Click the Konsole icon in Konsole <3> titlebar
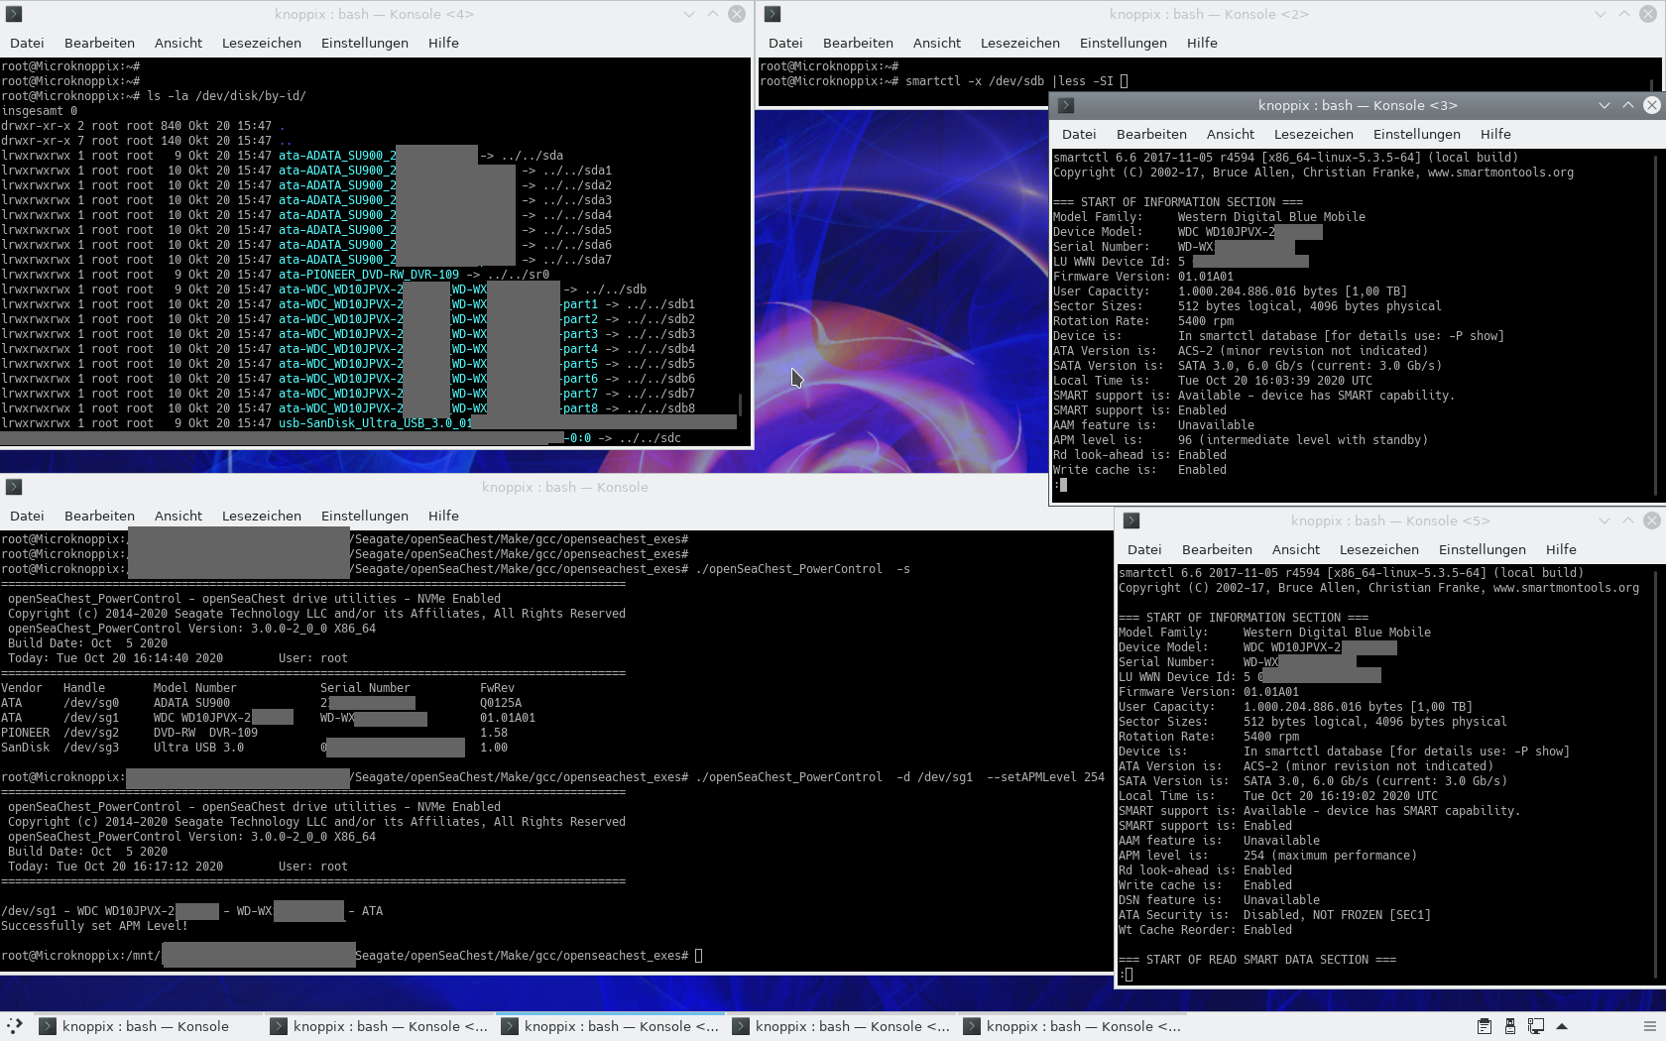 (1066, 105)
